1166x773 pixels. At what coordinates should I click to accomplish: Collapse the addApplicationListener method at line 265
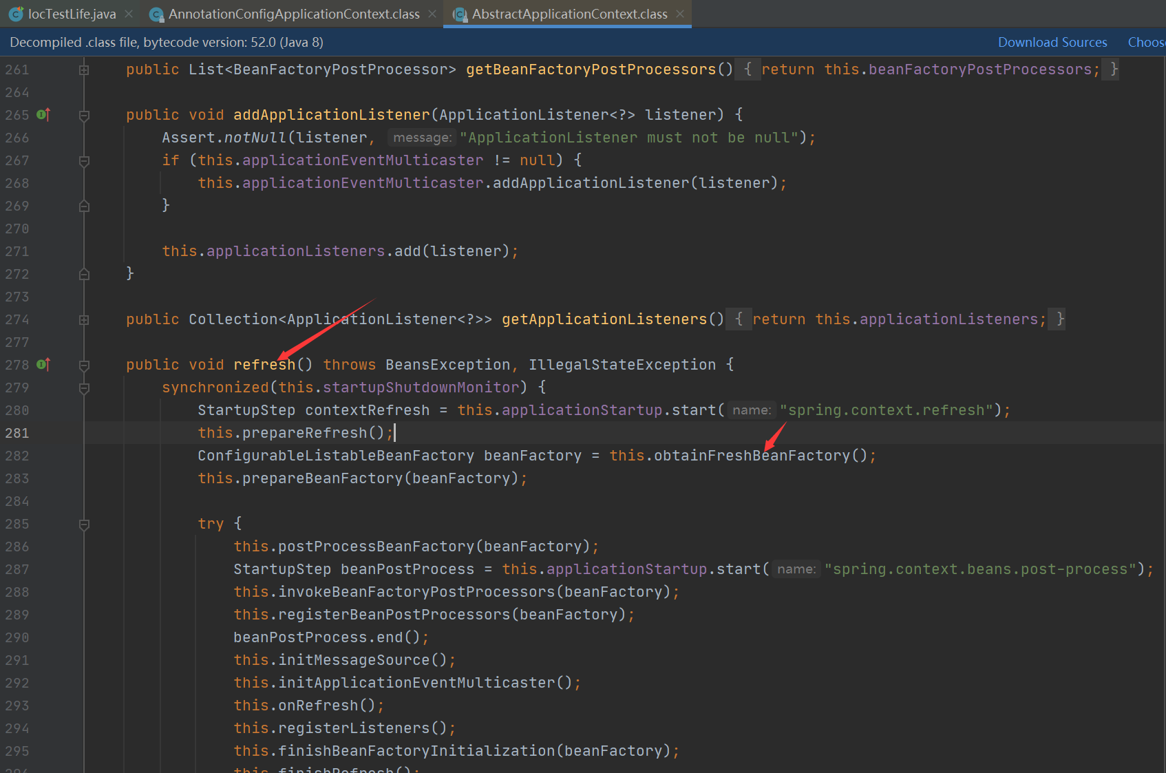84,115
